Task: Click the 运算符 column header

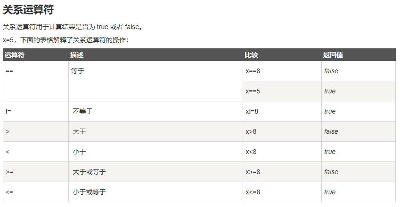Action: coord(15,55)
